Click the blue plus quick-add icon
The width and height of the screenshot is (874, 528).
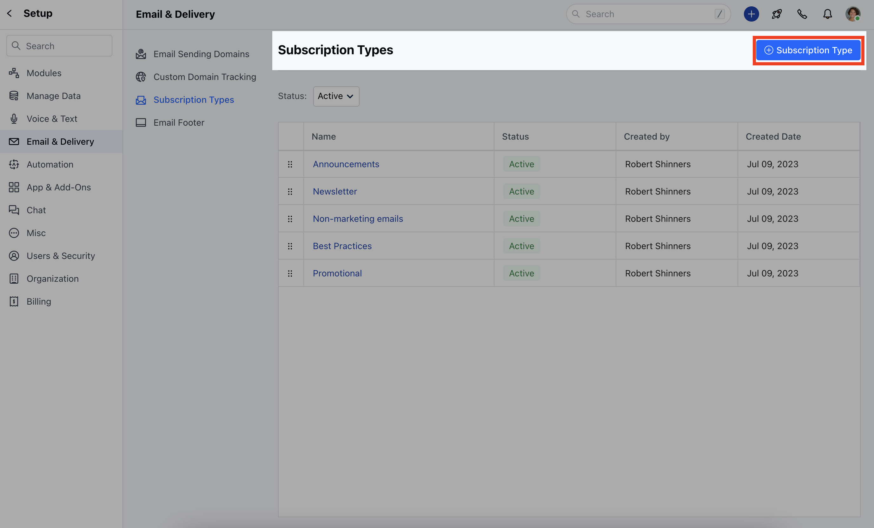click(x=751, y=14)
